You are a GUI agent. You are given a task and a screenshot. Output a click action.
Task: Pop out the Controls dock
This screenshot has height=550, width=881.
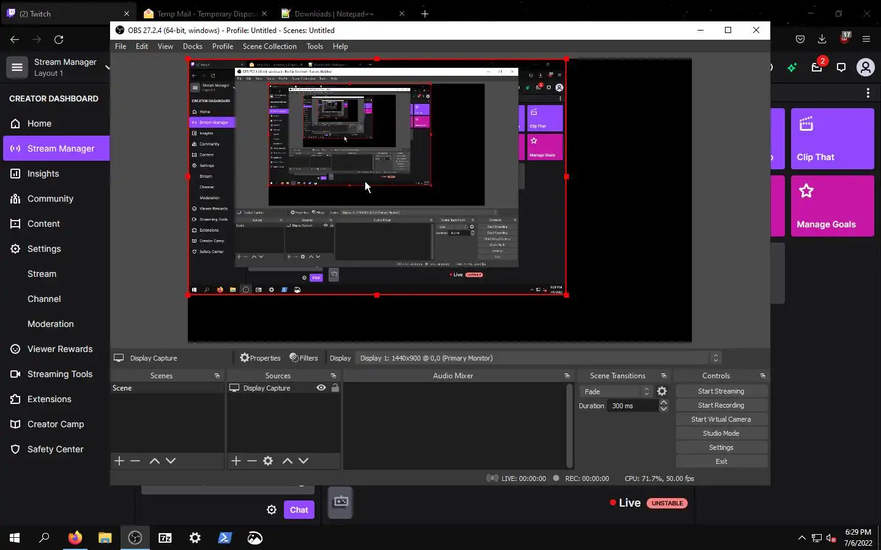763,376
